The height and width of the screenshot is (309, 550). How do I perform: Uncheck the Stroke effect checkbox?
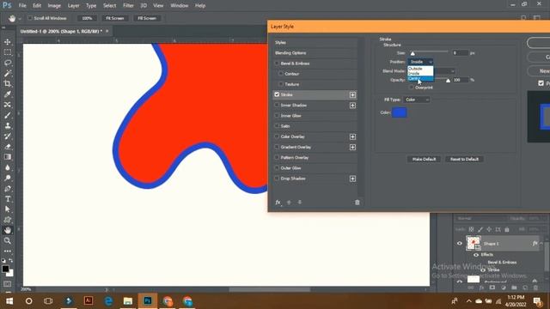[277, 94]
